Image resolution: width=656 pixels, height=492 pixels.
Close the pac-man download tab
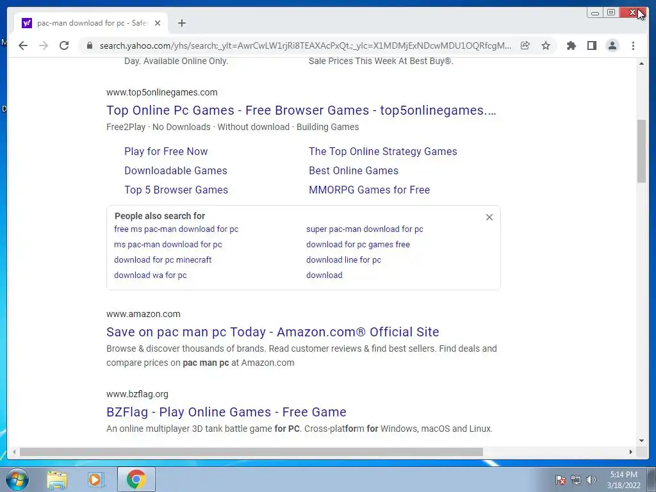[158, 23]
